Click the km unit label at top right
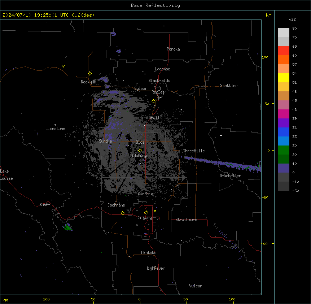This screenshot has width=311, height=304. click(x=269, y=15)
